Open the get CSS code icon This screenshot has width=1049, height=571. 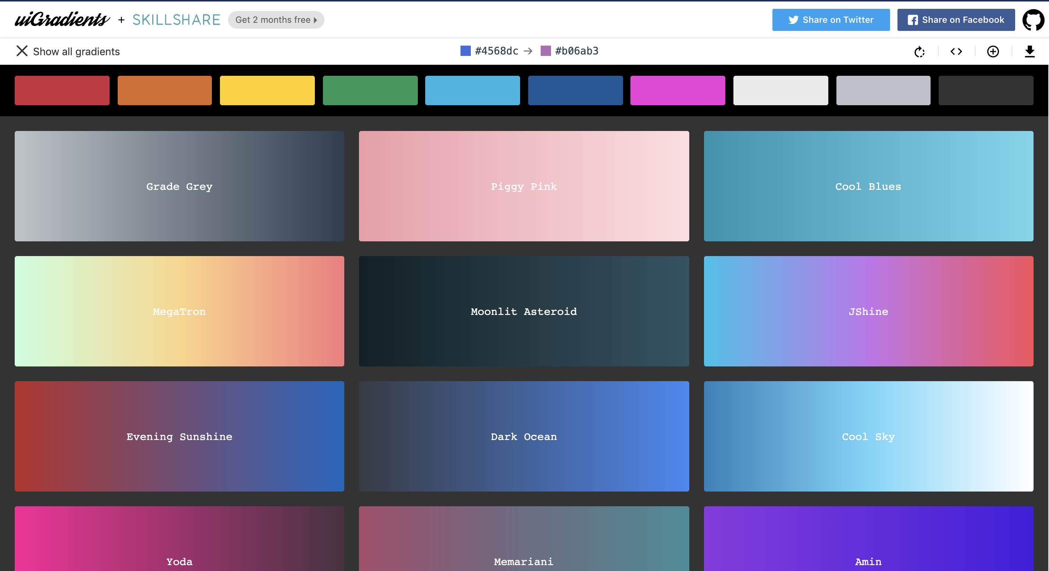(956, 52)
